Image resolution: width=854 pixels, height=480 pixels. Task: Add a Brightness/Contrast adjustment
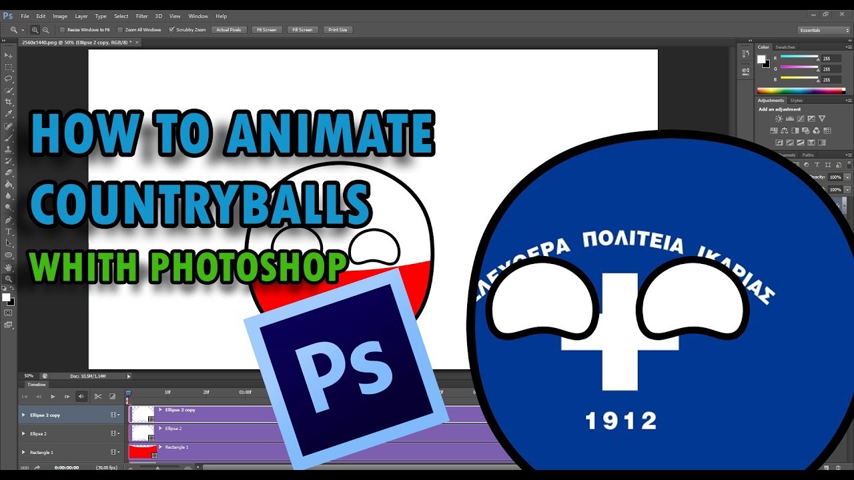pos(779,119)
